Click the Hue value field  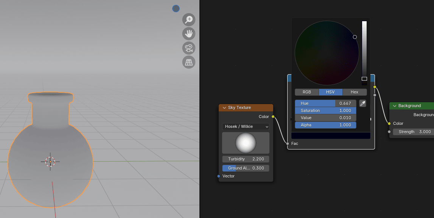(325, 103)
